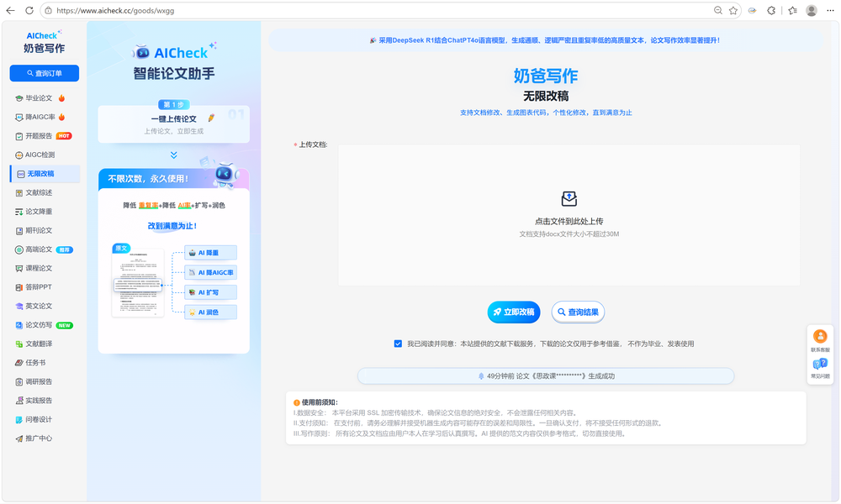
Task: Click the upload inbox icon in upload area
Action: click(x=569, y=199)
